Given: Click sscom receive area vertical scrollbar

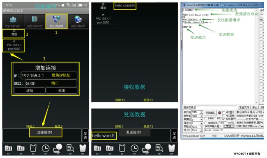Looking at the screenshot, I should pyautogui.click(x=256, y=56).
